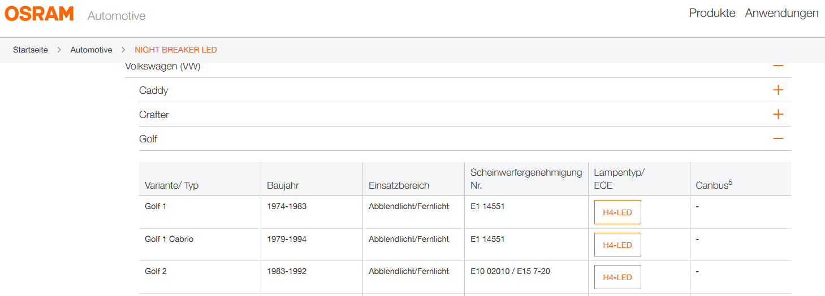
Task: Click the Baujahr column header
Action: [x=283, y=185]
